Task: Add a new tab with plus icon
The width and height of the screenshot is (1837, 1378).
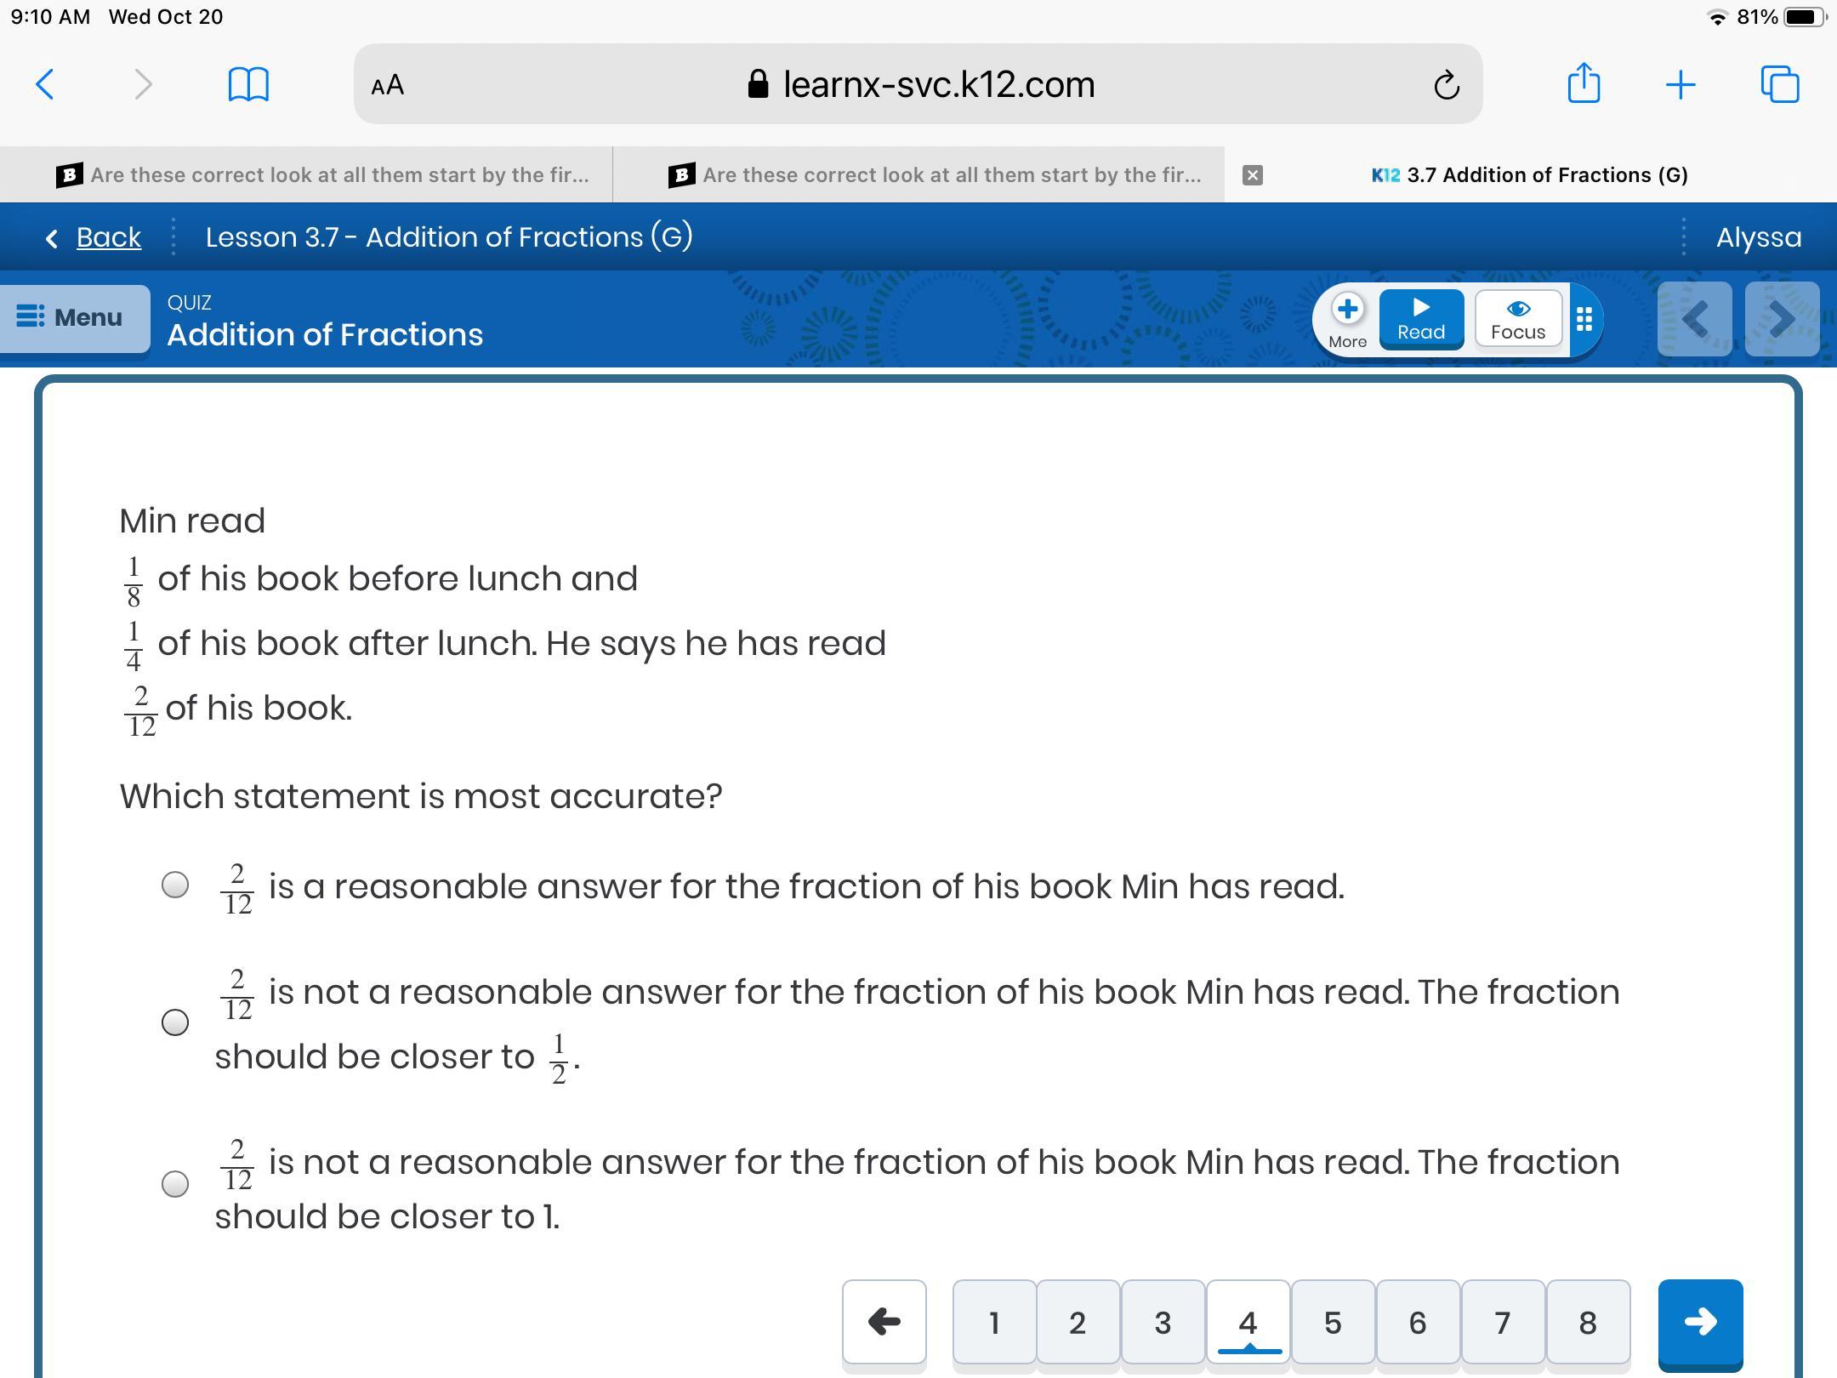Action: [1680, 84]
